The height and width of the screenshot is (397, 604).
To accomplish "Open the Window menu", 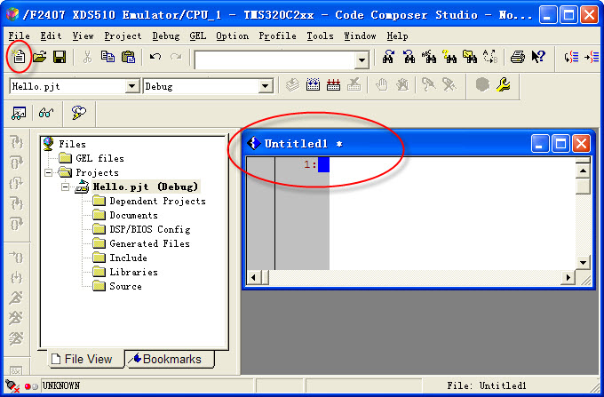I will tap(360, 36).
